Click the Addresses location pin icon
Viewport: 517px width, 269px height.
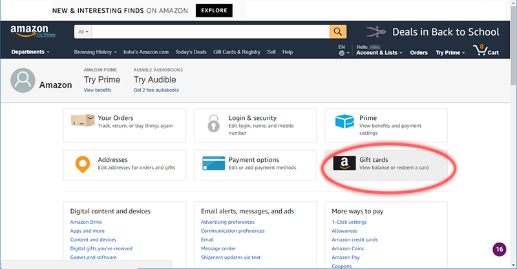tap(81, 164)
